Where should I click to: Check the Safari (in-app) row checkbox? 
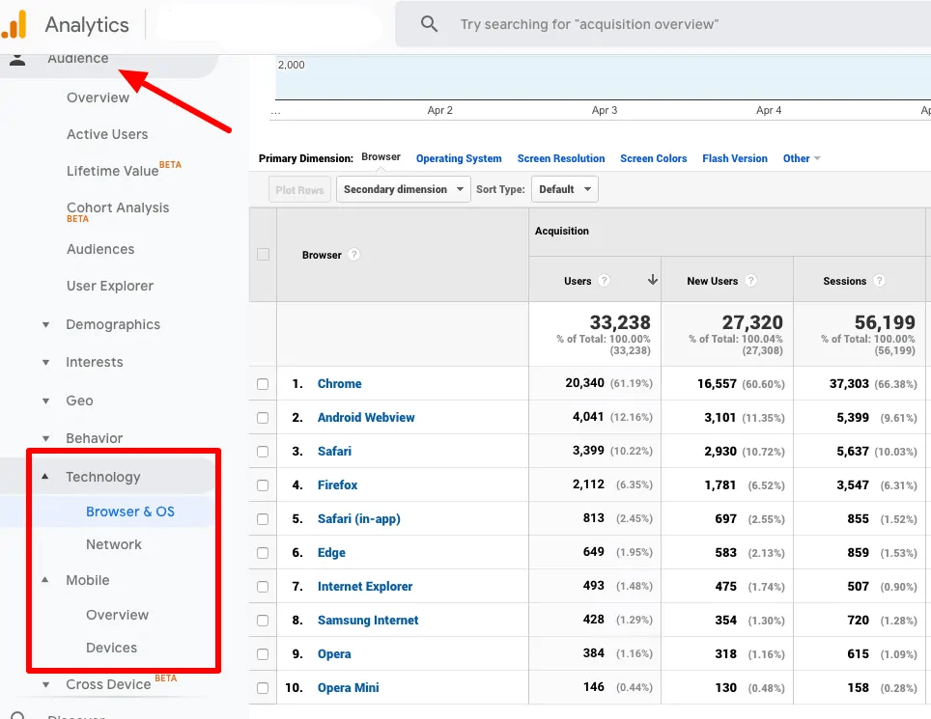[263, 519]
